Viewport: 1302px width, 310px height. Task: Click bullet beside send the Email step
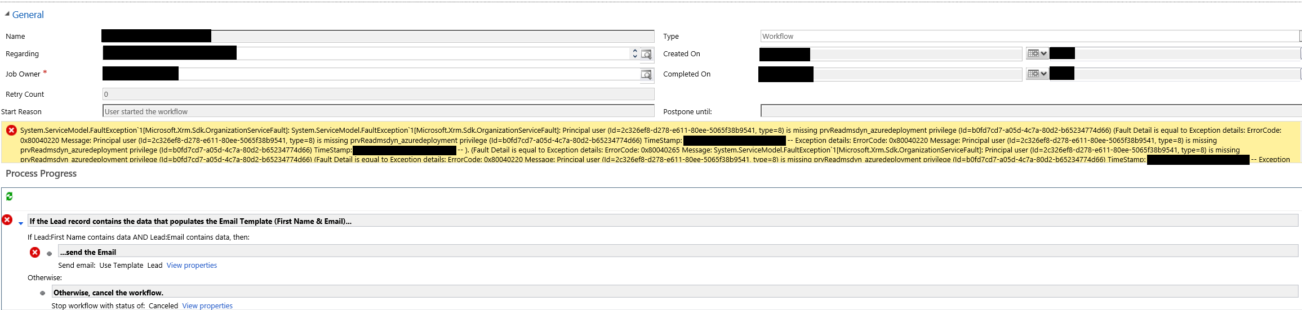tap(50, 254)
